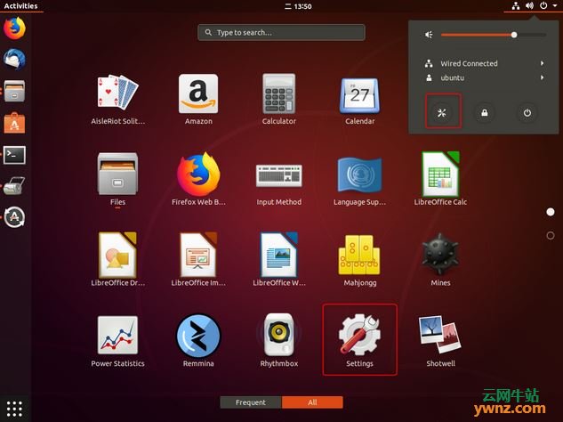Launch AisleRiot Solitaire from the app grid
The width and height of the screenshot is (563, 422).
point(117,99)
